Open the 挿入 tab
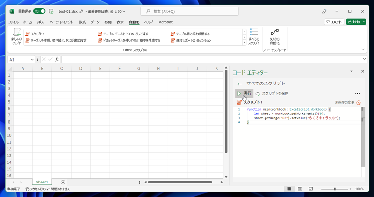374x197 pixels. coord(41,22)
